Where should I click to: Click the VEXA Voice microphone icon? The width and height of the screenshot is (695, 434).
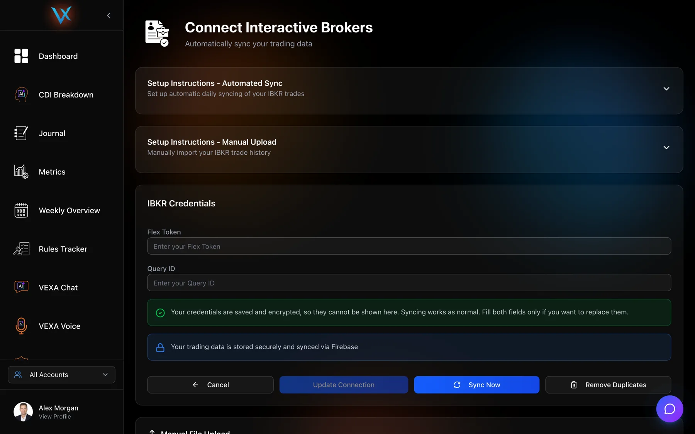pos(21,326)
